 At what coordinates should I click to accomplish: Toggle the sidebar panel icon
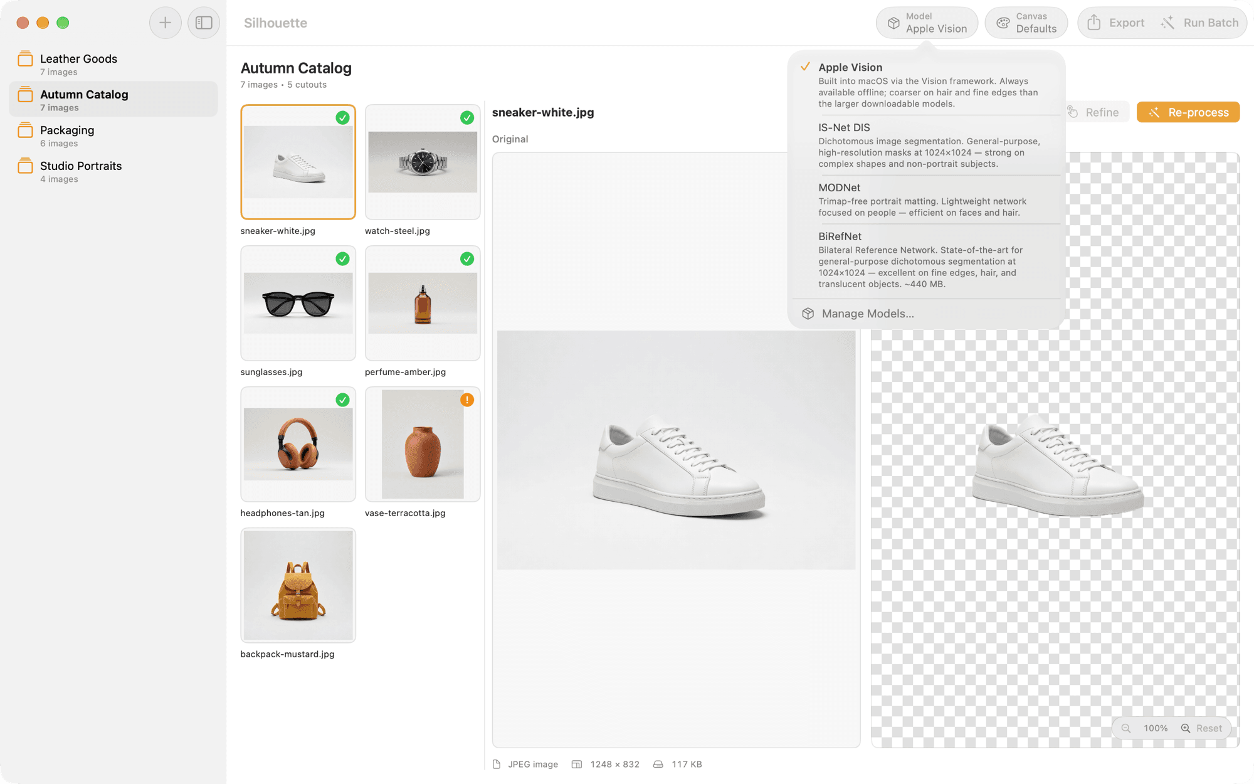[204, 23]
